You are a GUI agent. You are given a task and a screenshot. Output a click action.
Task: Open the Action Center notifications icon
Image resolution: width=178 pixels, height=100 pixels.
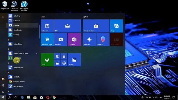174,97
